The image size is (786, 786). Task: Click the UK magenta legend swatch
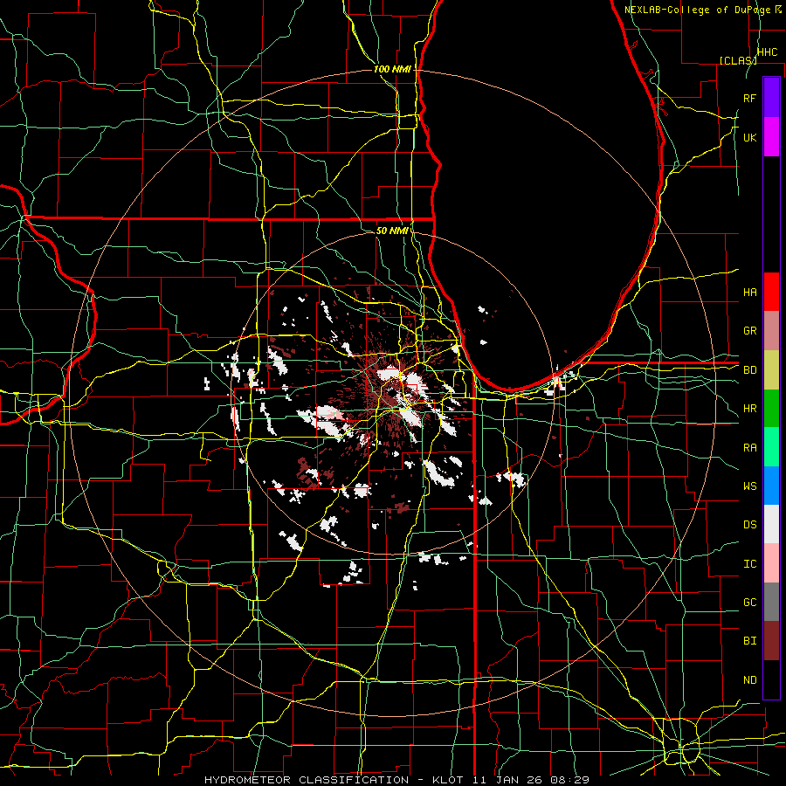pyautogui.click(x=771, y=137)
